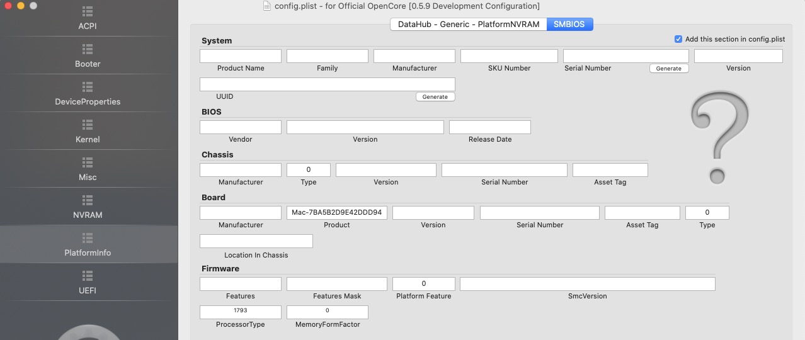This screenshot has width=805, height=340.
Task: Minimize the window with yellow button
Action: [x=21, y=6]
